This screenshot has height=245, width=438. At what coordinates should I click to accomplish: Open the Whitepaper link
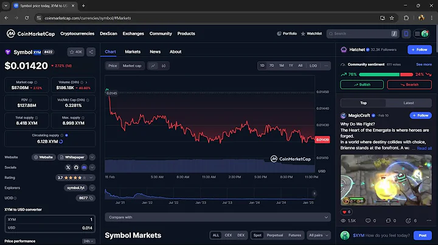click(72, 157)
